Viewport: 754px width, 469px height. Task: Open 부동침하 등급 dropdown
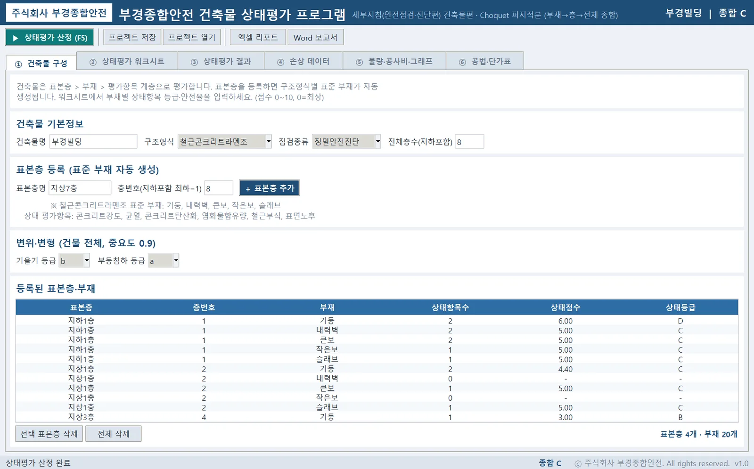(164, 260)
